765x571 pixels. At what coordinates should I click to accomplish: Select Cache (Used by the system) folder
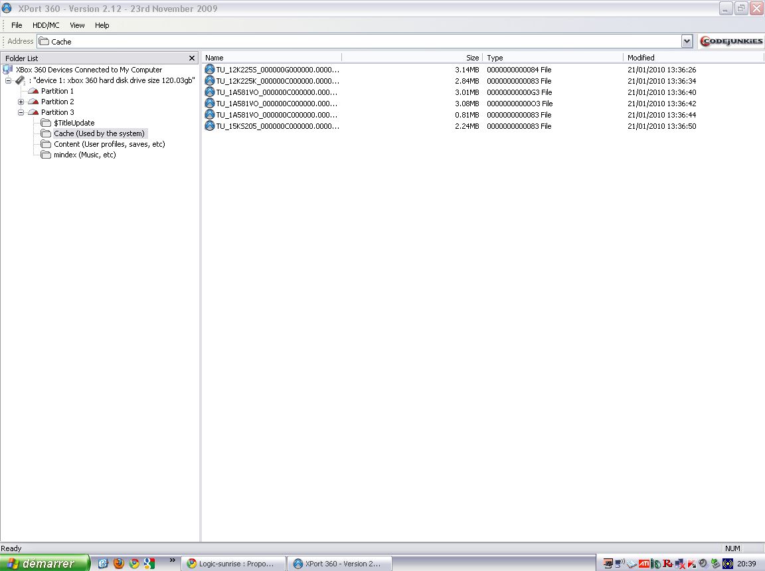(x=100, y=133)
